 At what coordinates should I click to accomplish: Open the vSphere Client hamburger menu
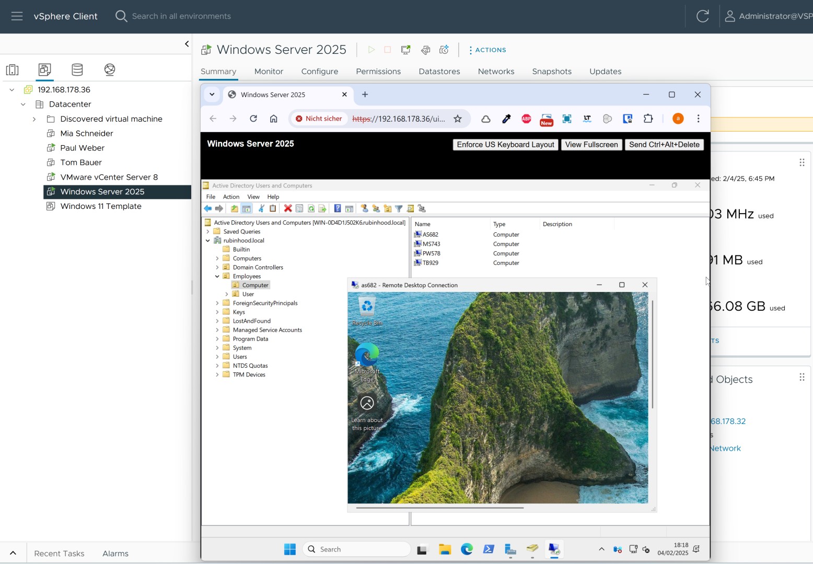(x=17, y=16)
